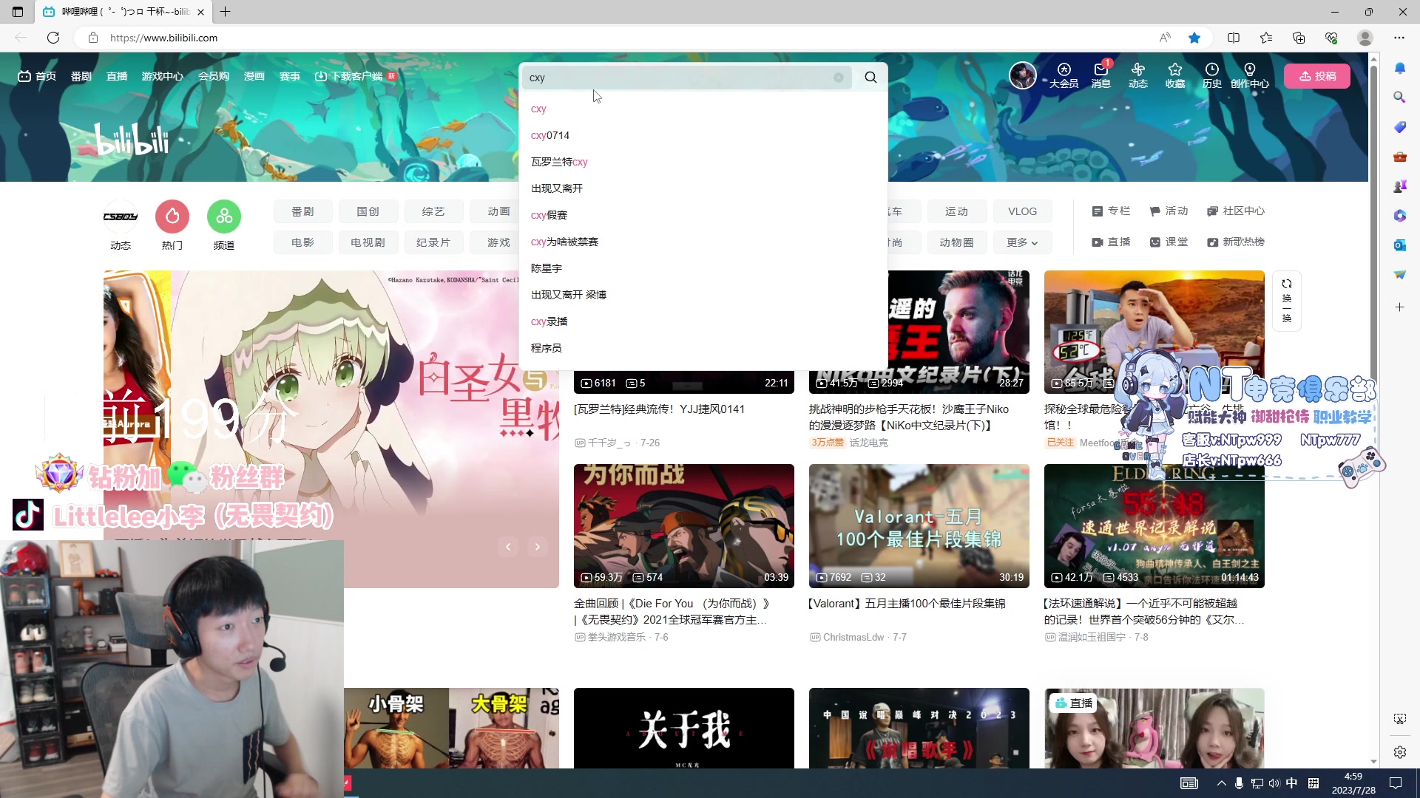This screenshot has height=798, width=1420.
Task: Open 游戏中心 link
Action: click(x=163, y=76)
